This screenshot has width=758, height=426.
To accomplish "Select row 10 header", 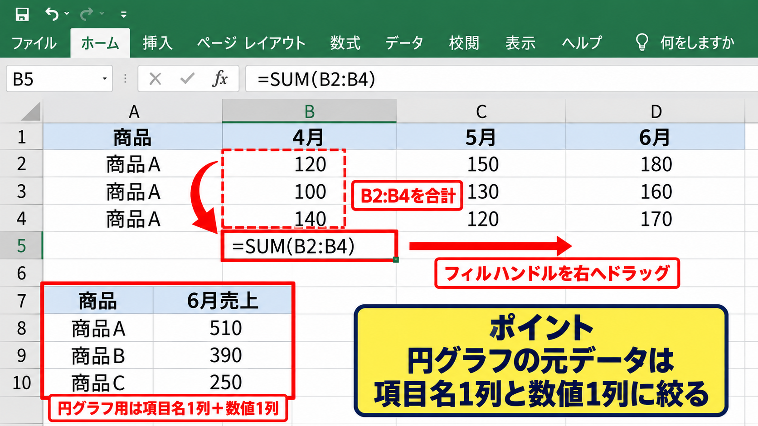I will (x=21, y=383).
